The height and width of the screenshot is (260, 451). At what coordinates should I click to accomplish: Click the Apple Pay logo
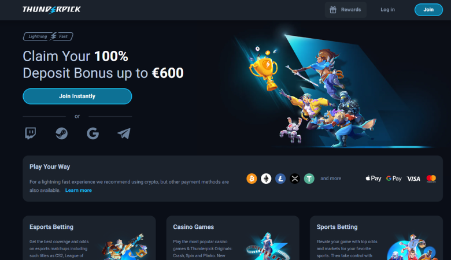(x=374, y=179)
